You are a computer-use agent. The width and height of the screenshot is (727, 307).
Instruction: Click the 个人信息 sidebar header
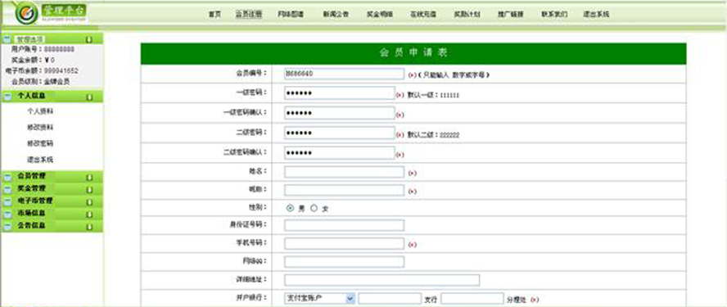(52, 97)
